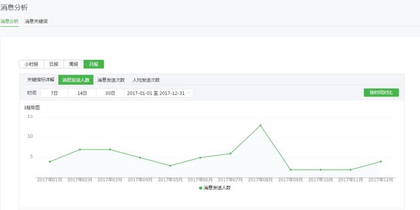Toggle the 消息发送人数 legend entry
Viewport: 420px width, 210px height.
point(214,188)
